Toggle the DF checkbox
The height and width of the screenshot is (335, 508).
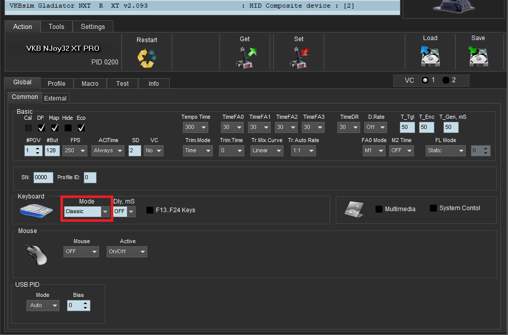42,128
